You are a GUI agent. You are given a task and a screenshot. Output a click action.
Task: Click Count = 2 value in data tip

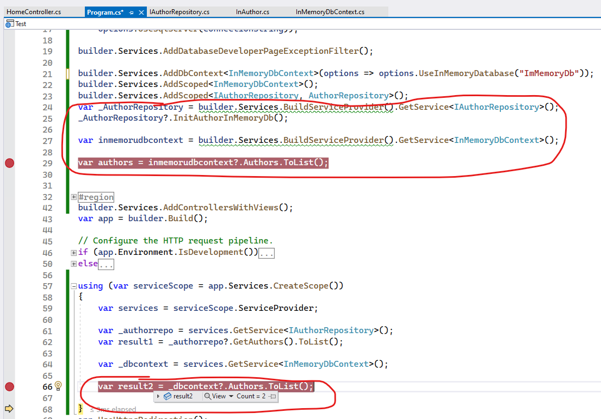click(251, 396)
